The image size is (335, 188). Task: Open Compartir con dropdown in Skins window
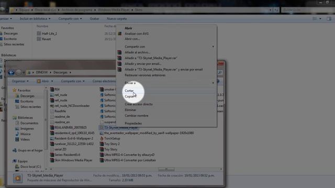click(x=70, y=19)
